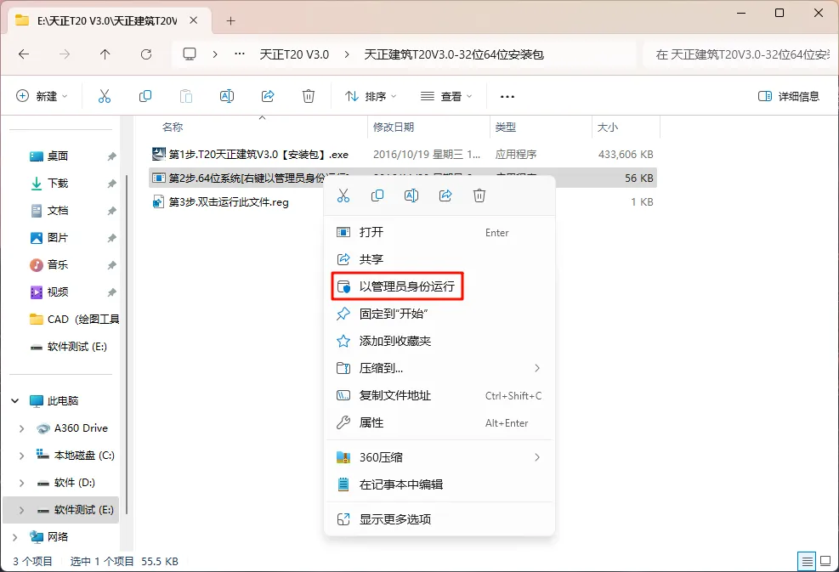Screen dimensions: 839x572
Task: Open 音乐 in the sidebar
Action: 57,265
